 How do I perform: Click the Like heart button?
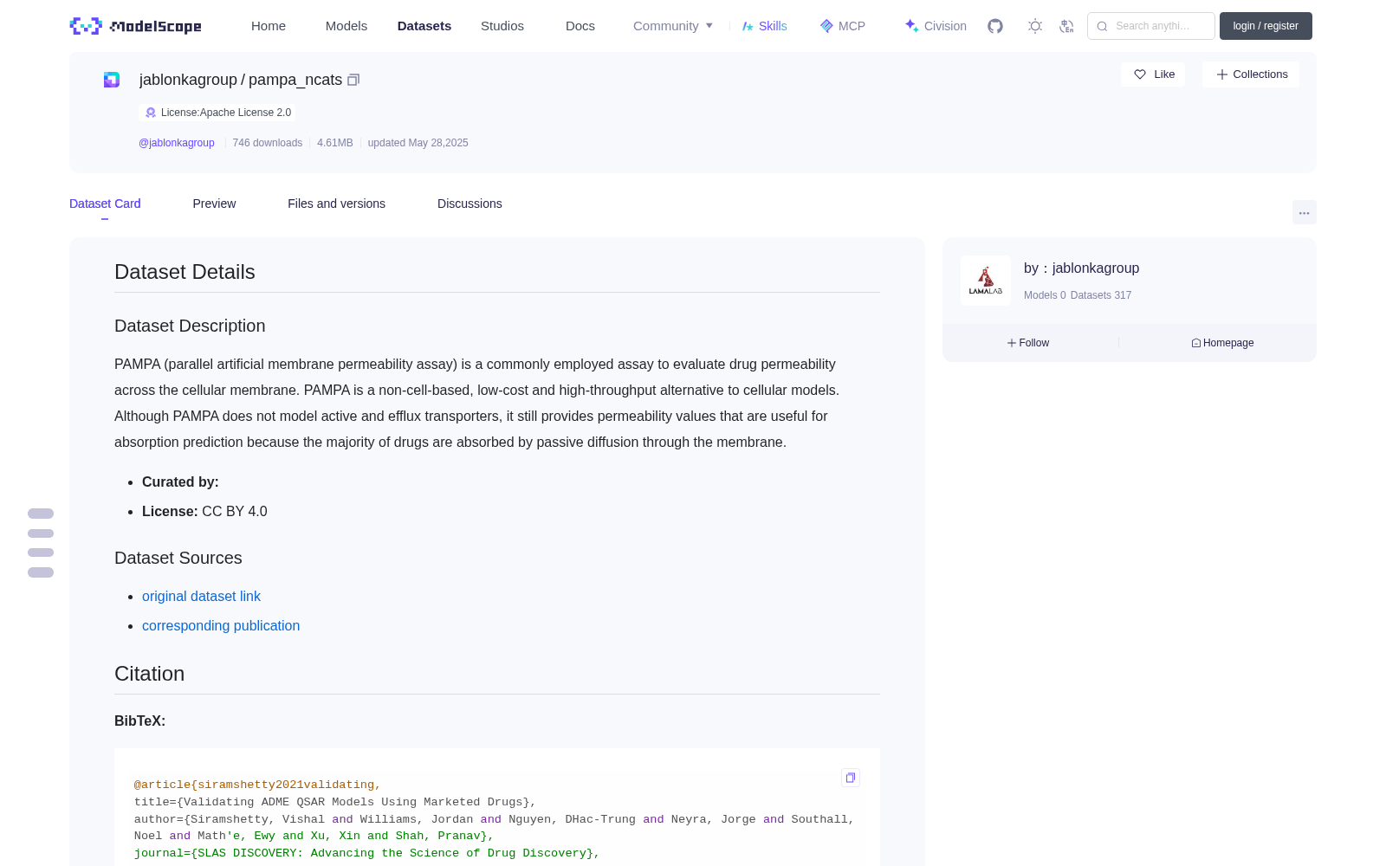point(1154,74)
